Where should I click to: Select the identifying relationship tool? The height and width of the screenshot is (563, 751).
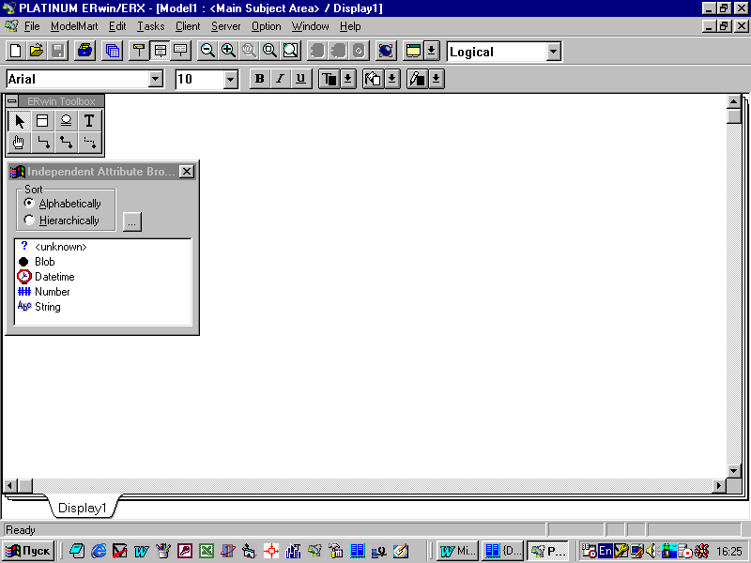pos(42,143)
